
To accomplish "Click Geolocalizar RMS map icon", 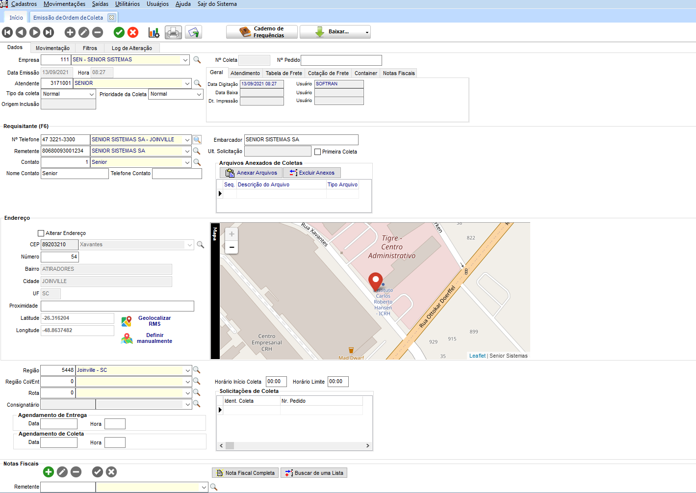I will [x=127, y=321].
